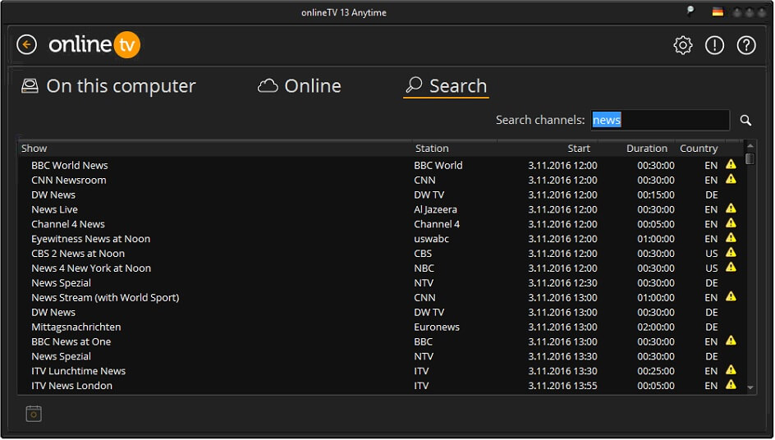Click the search magnifier button

[745, 120]
